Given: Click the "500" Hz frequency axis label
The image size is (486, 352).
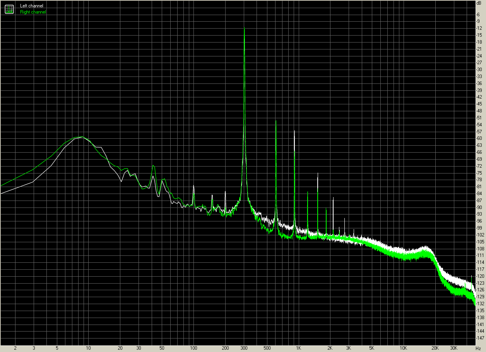Looking at the screenshot, I should coord(267,348).
